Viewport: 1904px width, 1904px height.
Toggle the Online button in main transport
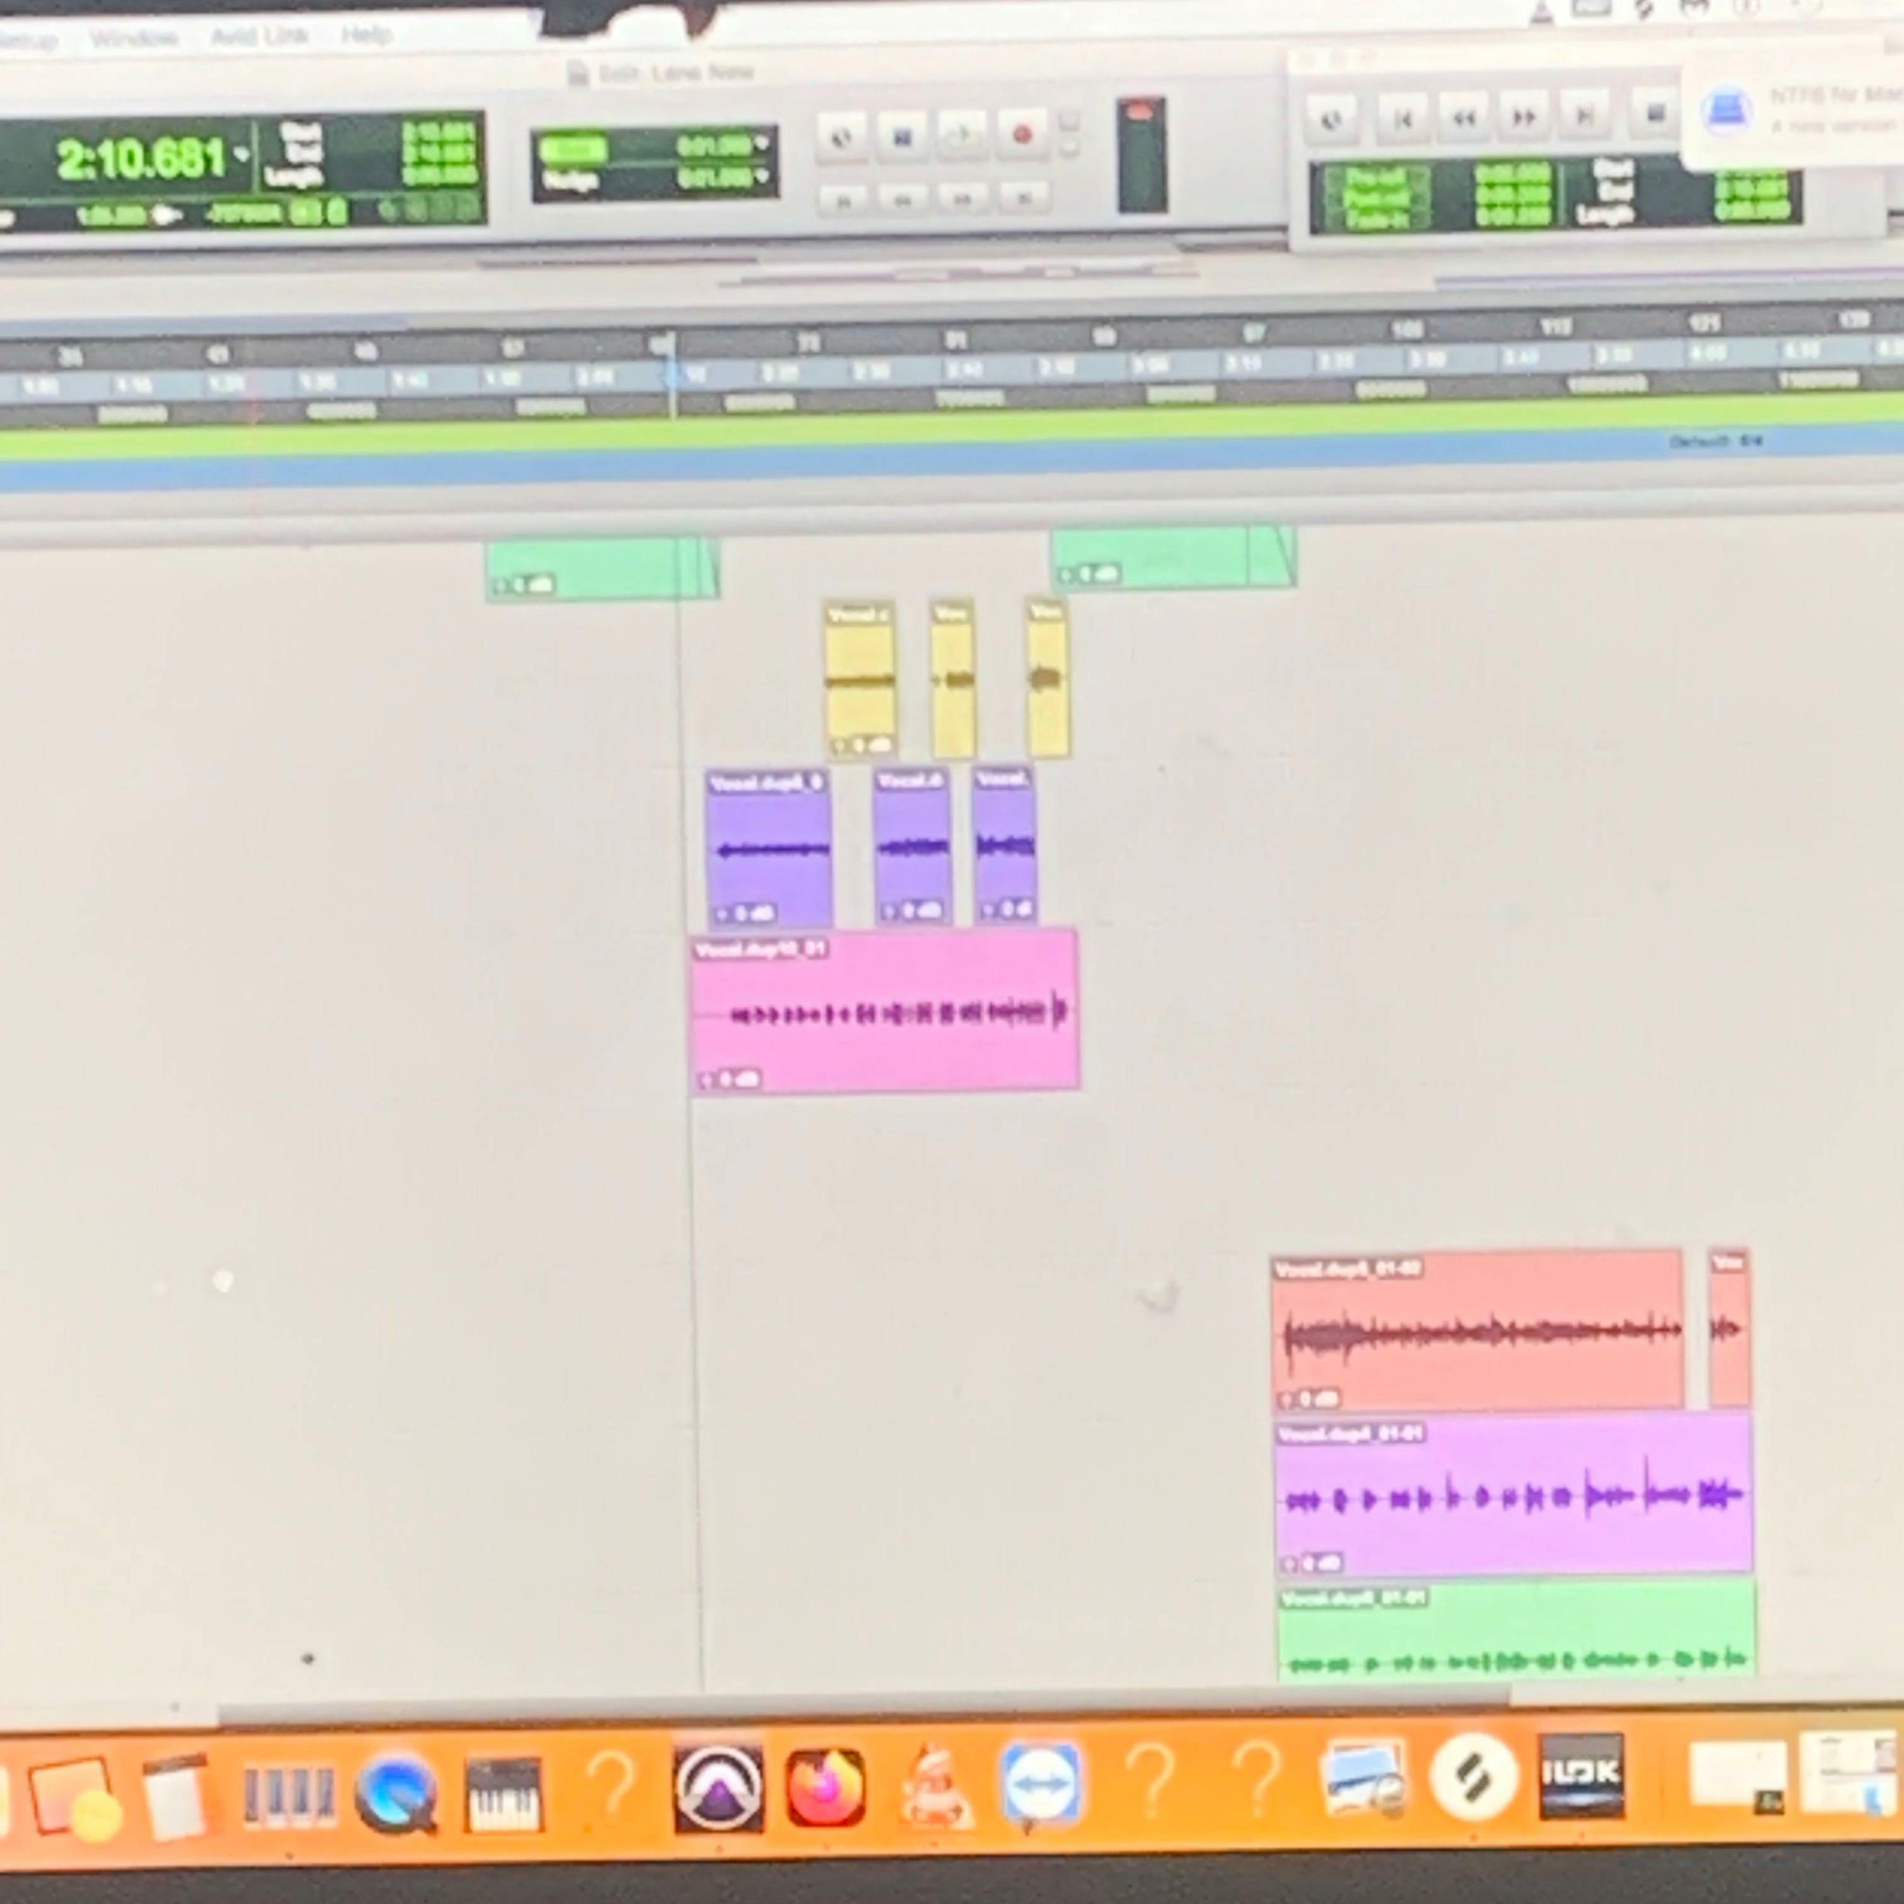[841, 136]
